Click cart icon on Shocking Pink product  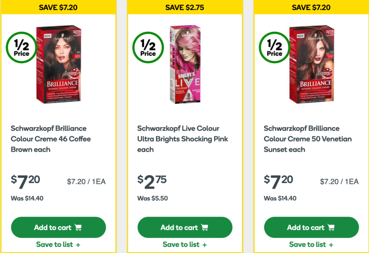pos(205,227)
